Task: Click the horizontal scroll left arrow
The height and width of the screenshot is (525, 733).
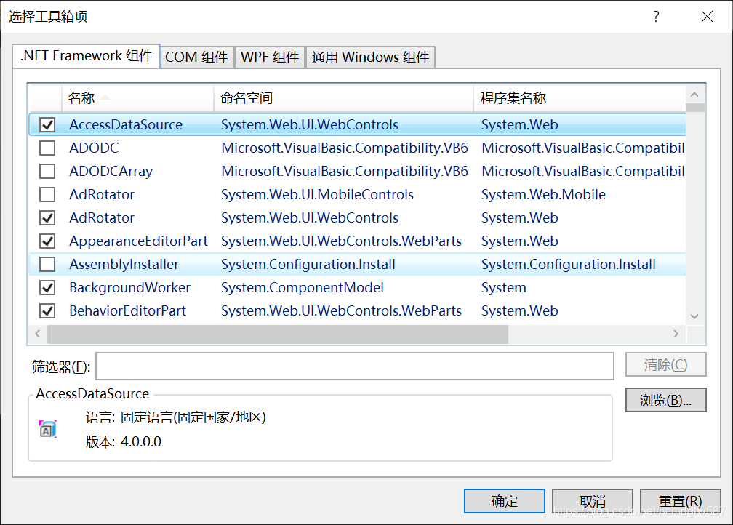Action: pyautogui.click(x=38, y=334)
